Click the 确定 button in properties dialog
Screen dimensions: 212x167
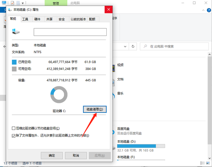click(52, 155)
